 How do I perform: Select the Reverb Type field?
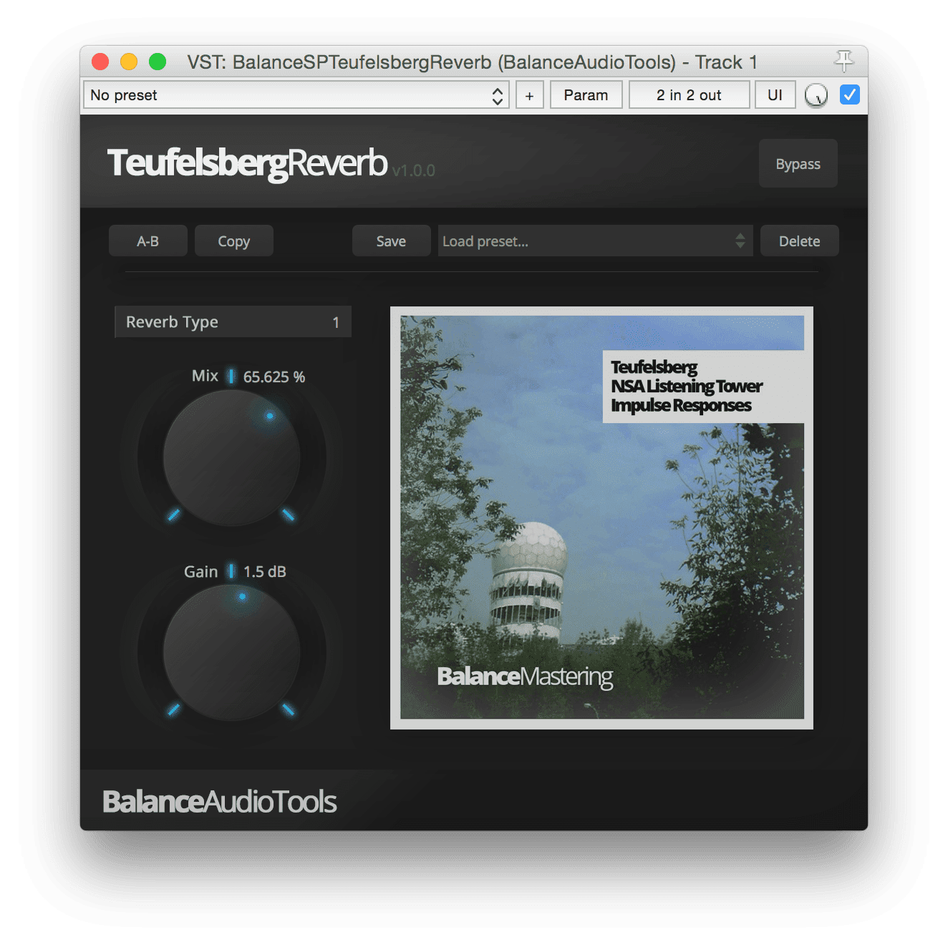tap(233, 322)
